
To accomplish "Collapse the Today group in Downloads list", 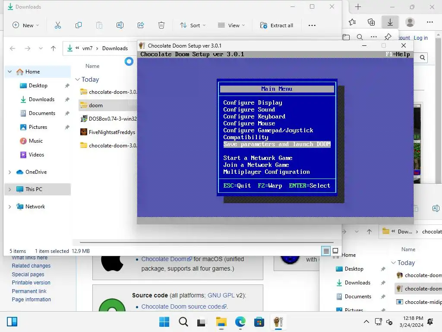I will click(78, 80).
